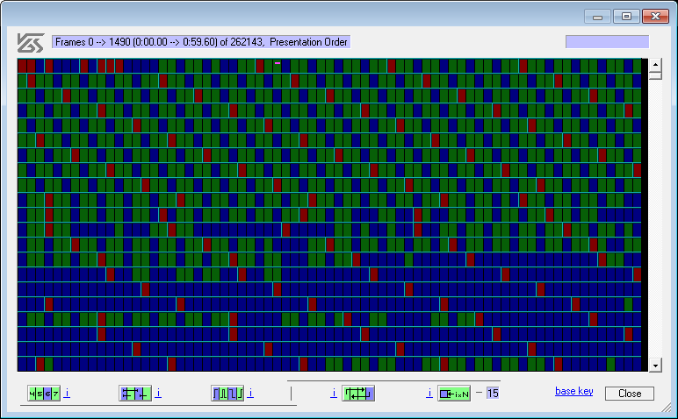Image resolution: width=678 pixels, height=419 pixels.
Task: Open info link beside the alignment icon
Action: tap(158, 394)
